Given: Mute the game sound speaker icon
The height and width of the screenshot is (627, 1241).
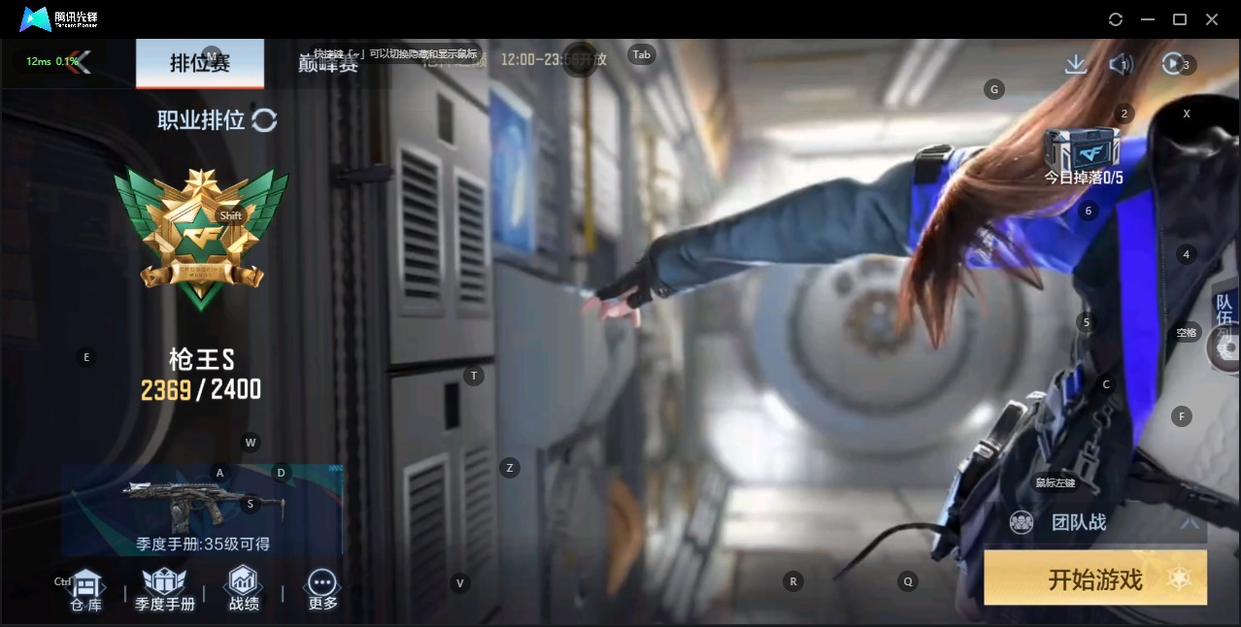Looking at the screenshot, I should coord(1121,64).
